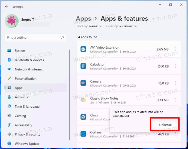Select "64 apps found" text
This screenshot has height=149, width=188.
pos(87,37)
